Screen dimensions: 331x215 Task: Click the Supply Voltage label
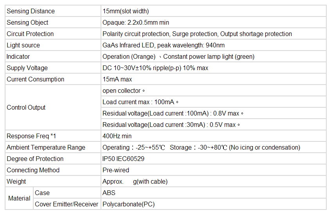coord(27,68)
